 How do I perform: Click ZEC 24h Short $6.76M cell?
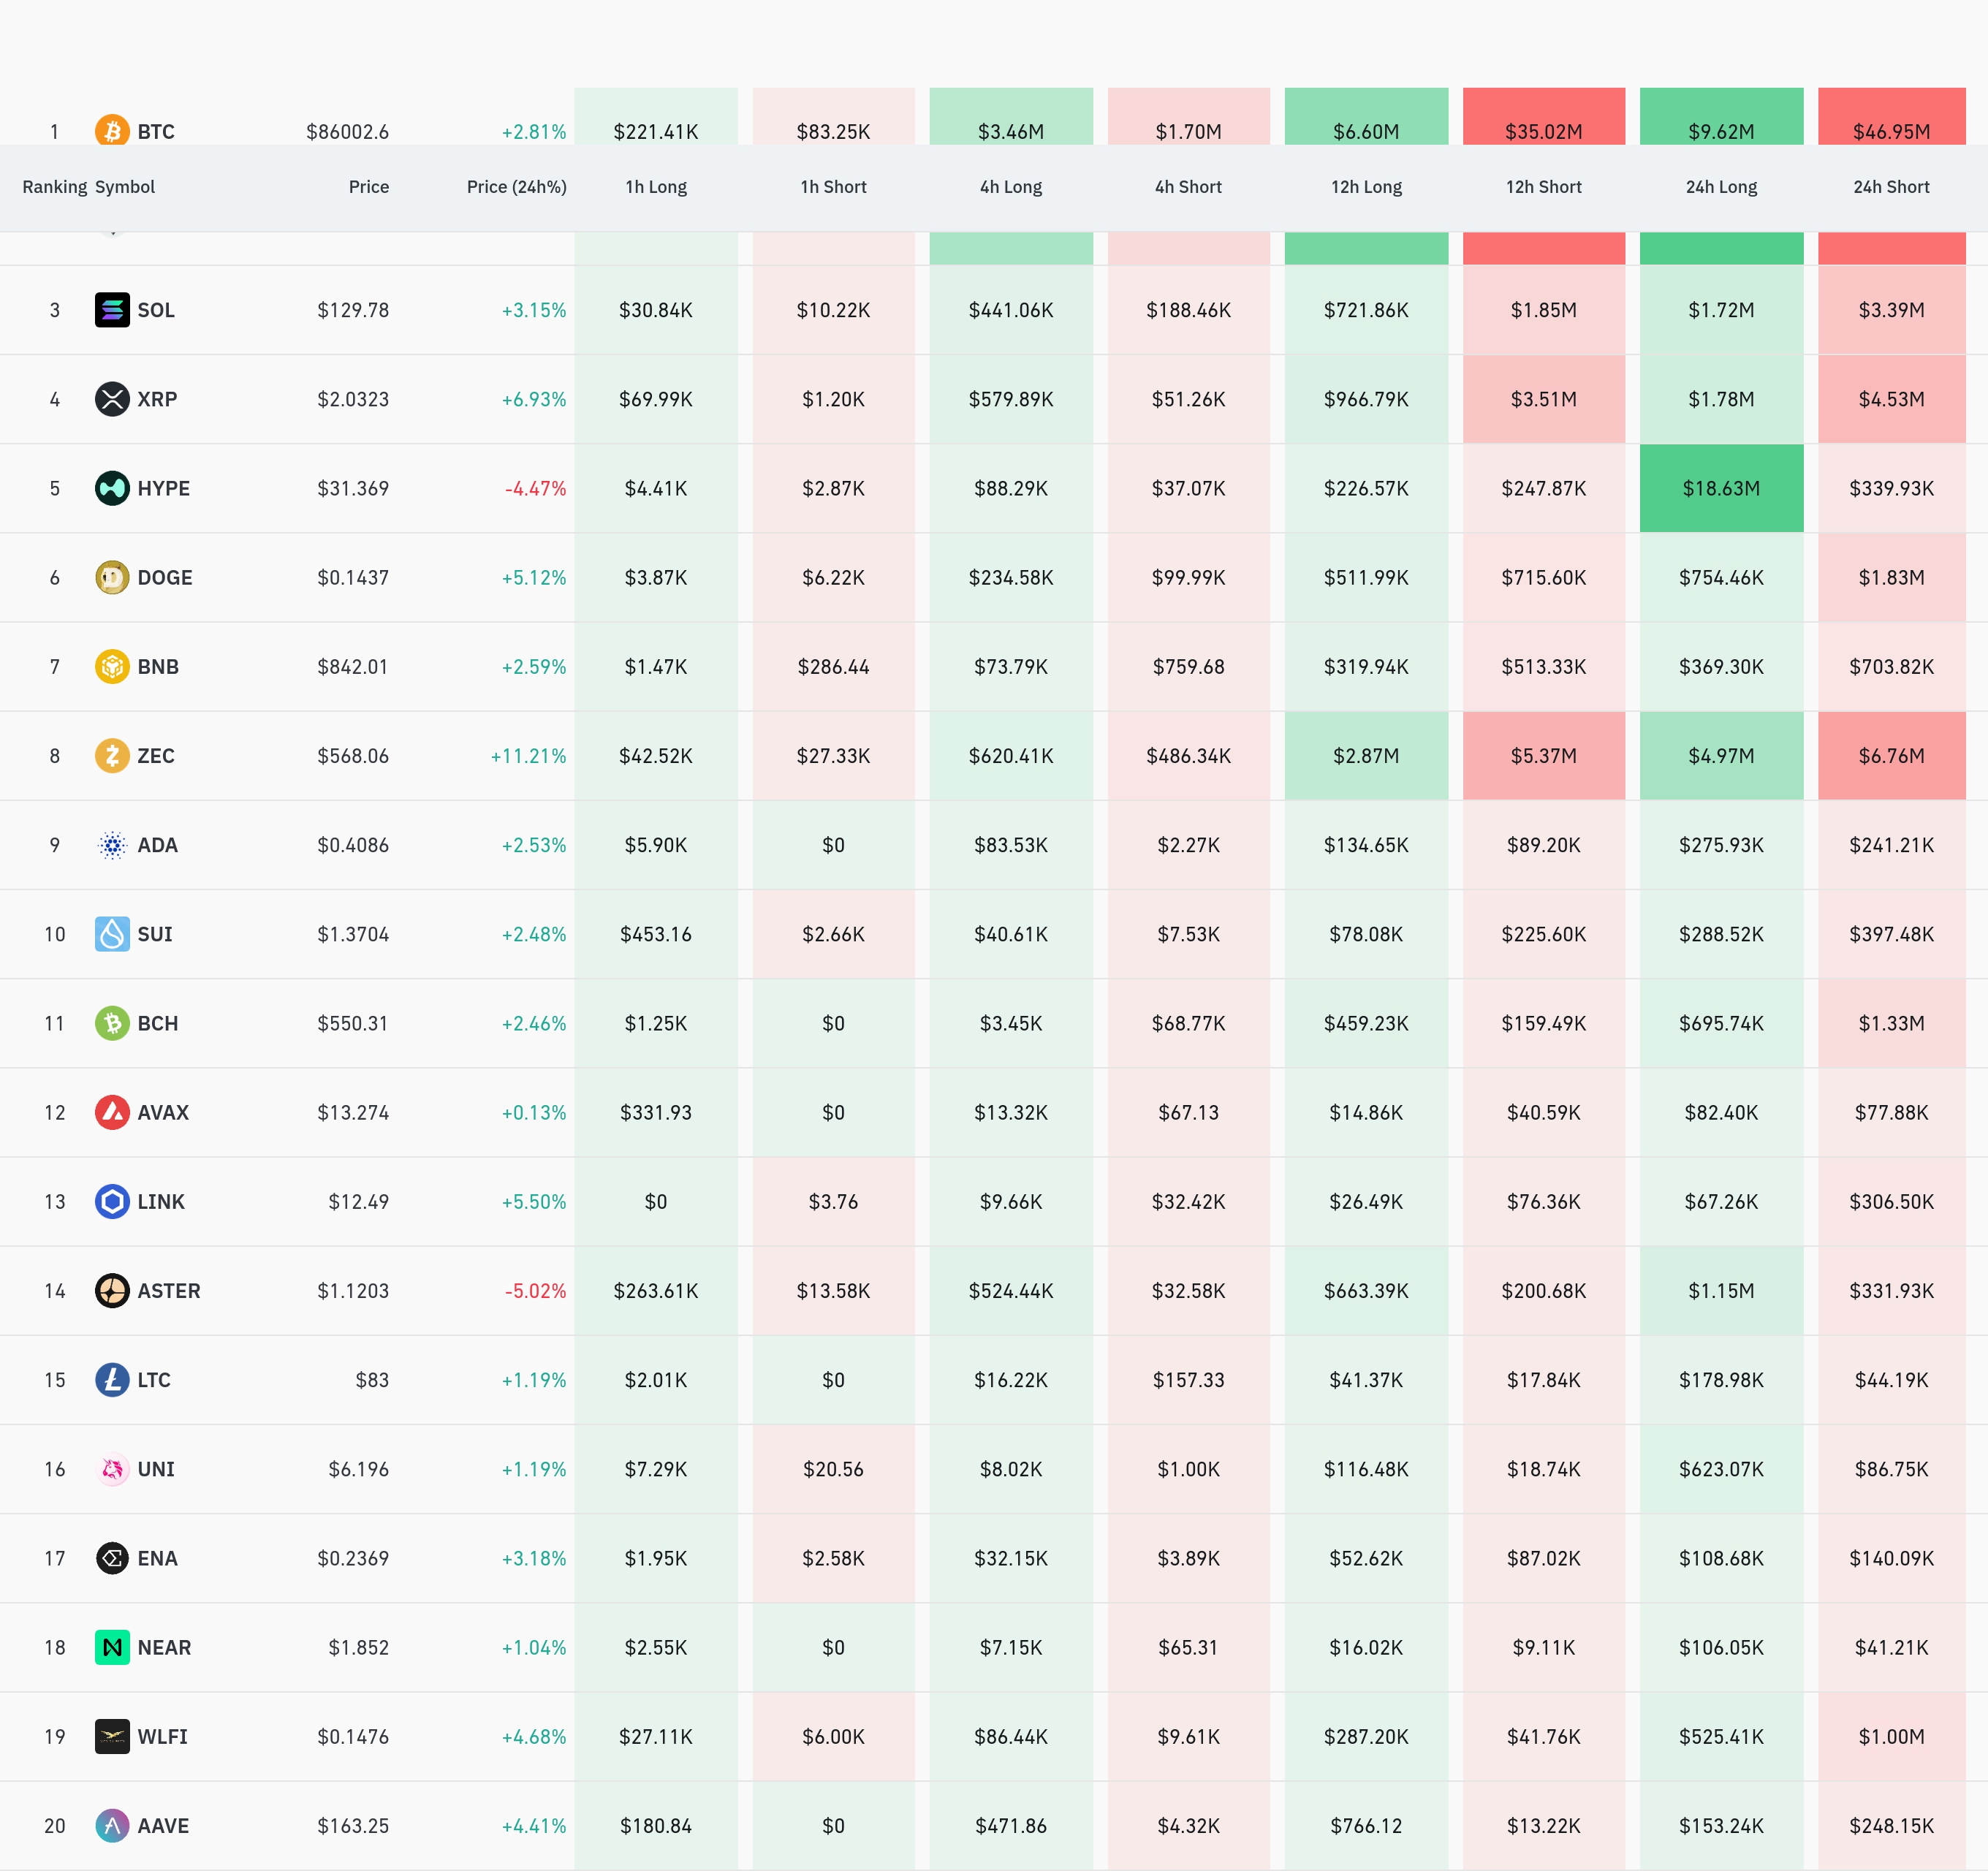pos(1890,755)
